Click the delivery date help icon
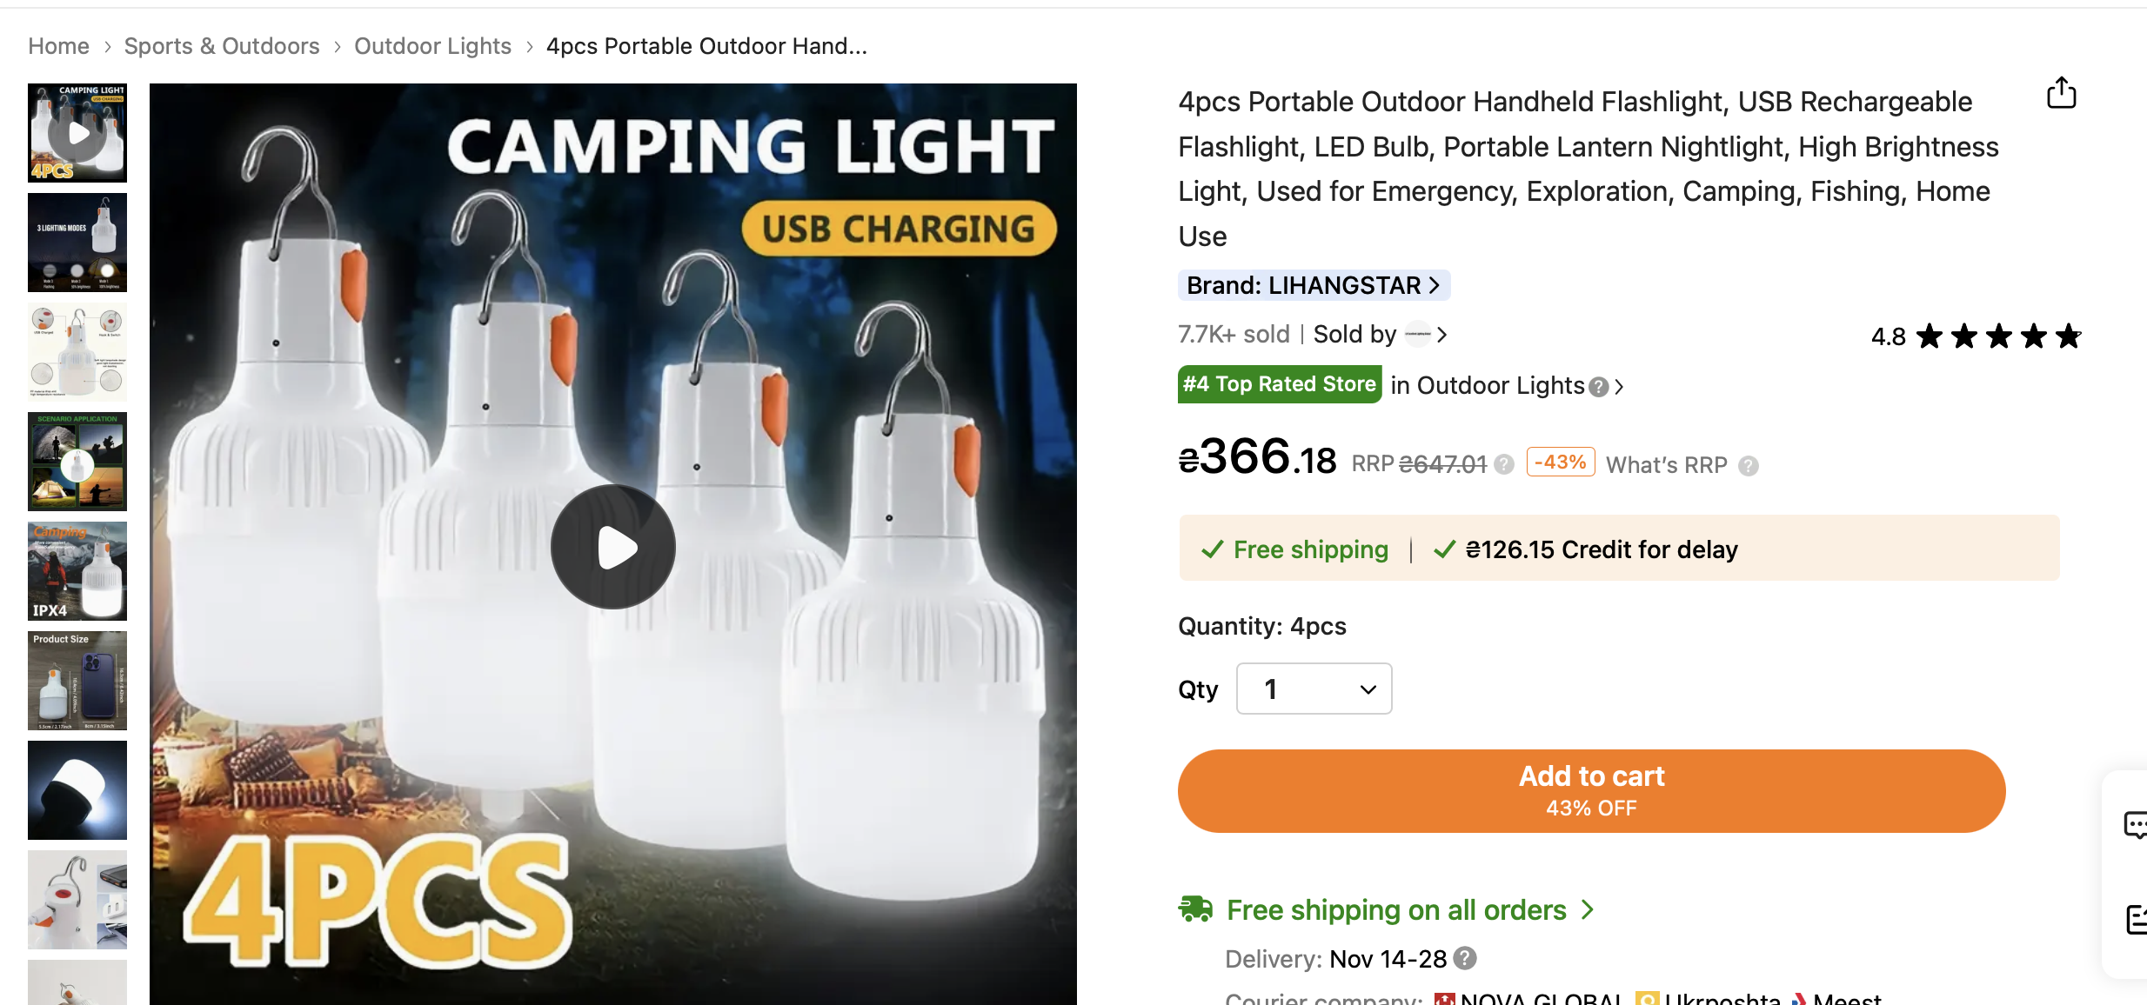The height and width of the screenshot is (1005, 2147). (1465, 958)
